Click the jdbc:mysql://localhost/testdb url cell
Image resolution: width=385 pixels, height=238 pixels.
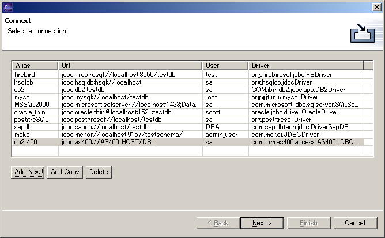click(105, 97)
